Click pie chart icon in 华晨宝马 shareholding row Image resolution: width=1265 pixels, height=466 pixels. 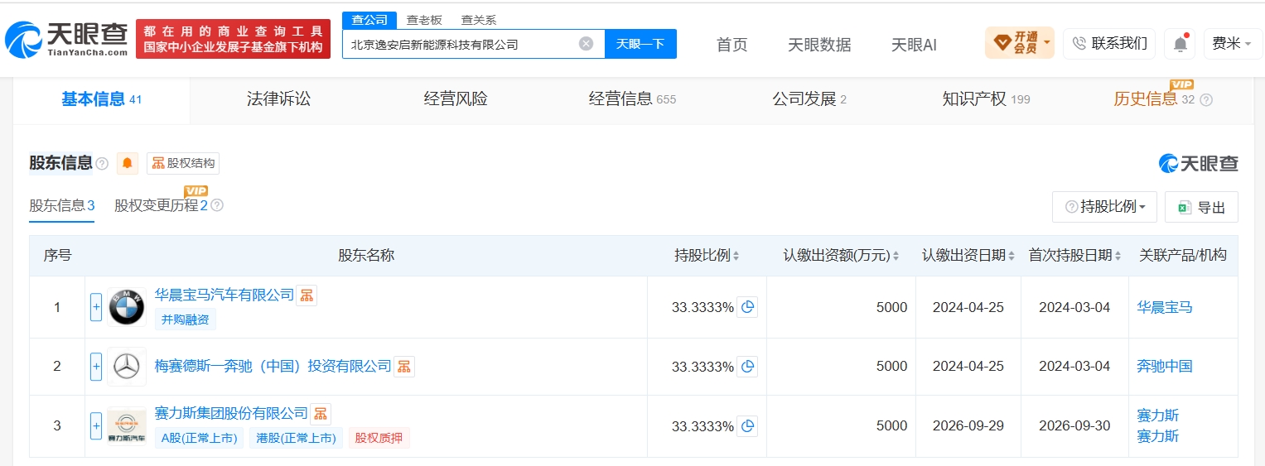(x=747, y=307)
